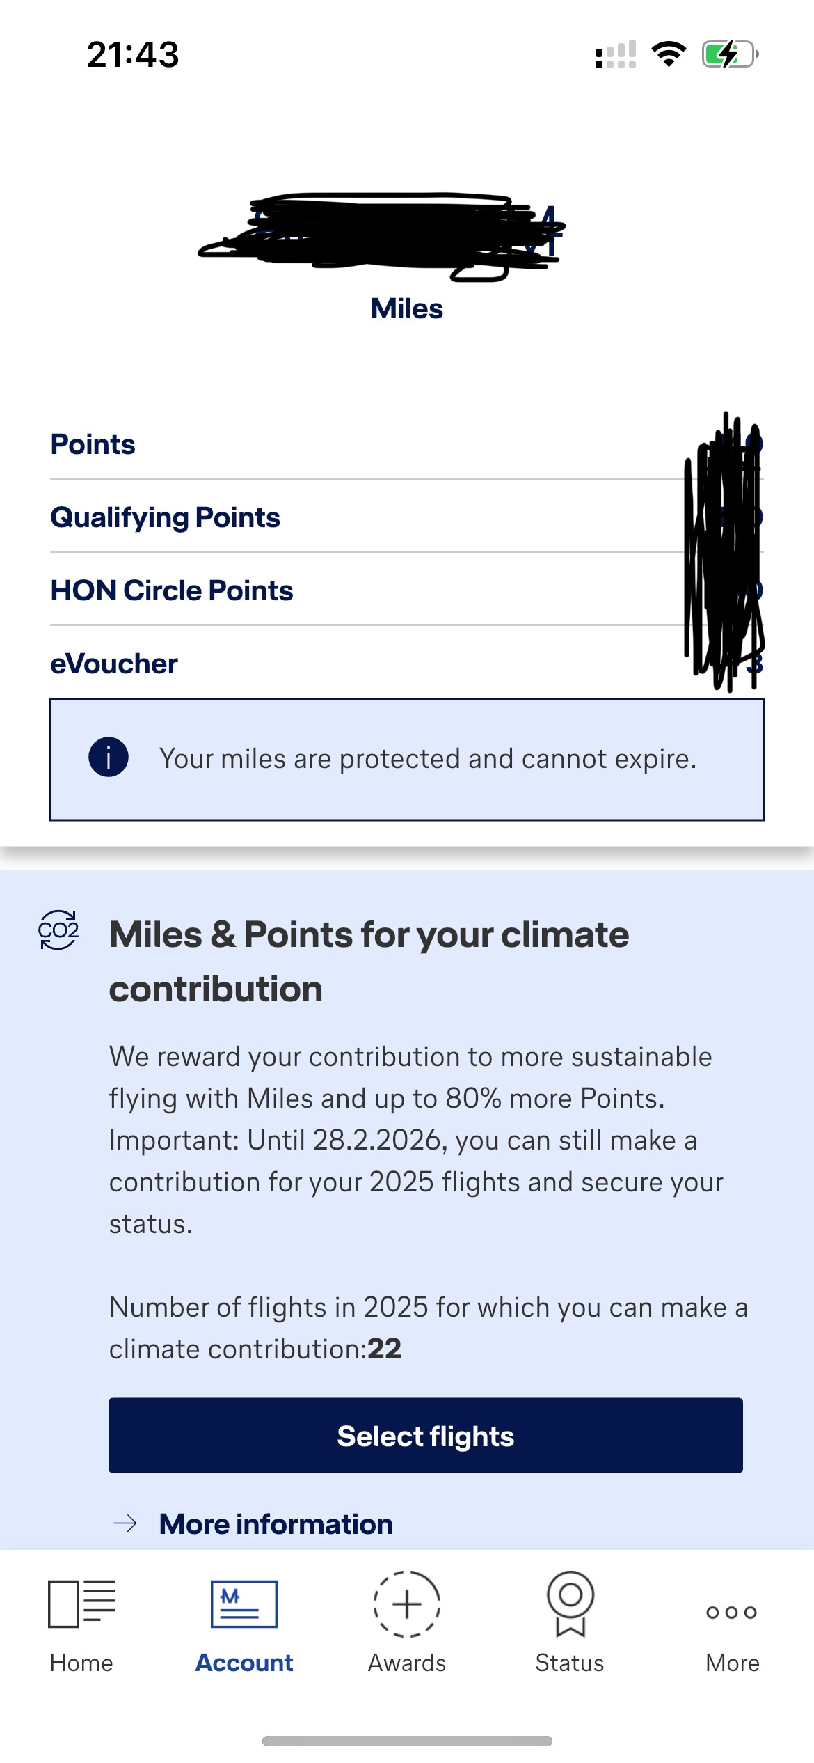Open the Awards plus-circle icon
The image size is (814, 1763).
[407, 1604]
